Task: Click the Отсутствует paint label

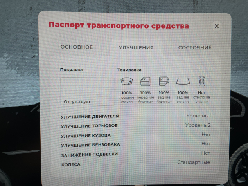Action: coord(77,102)
